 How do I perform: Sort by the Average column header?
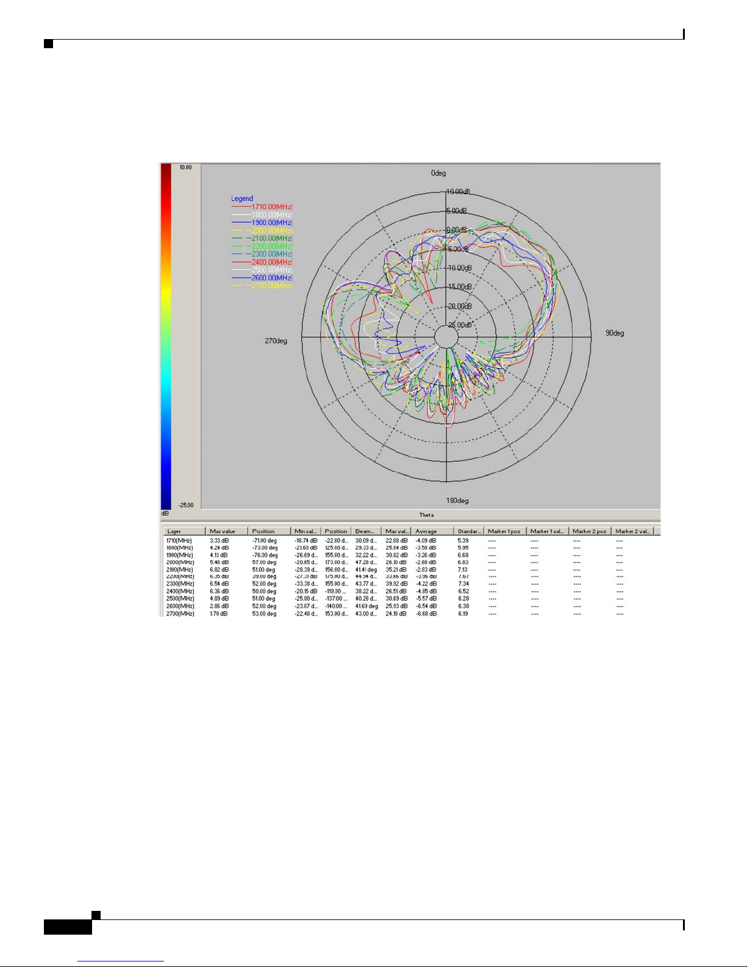pos(432,531)
